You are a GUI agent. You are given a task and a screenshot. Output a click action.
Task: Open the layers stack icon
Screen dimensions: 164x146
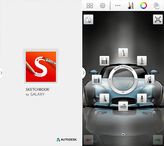click(156, 6)
